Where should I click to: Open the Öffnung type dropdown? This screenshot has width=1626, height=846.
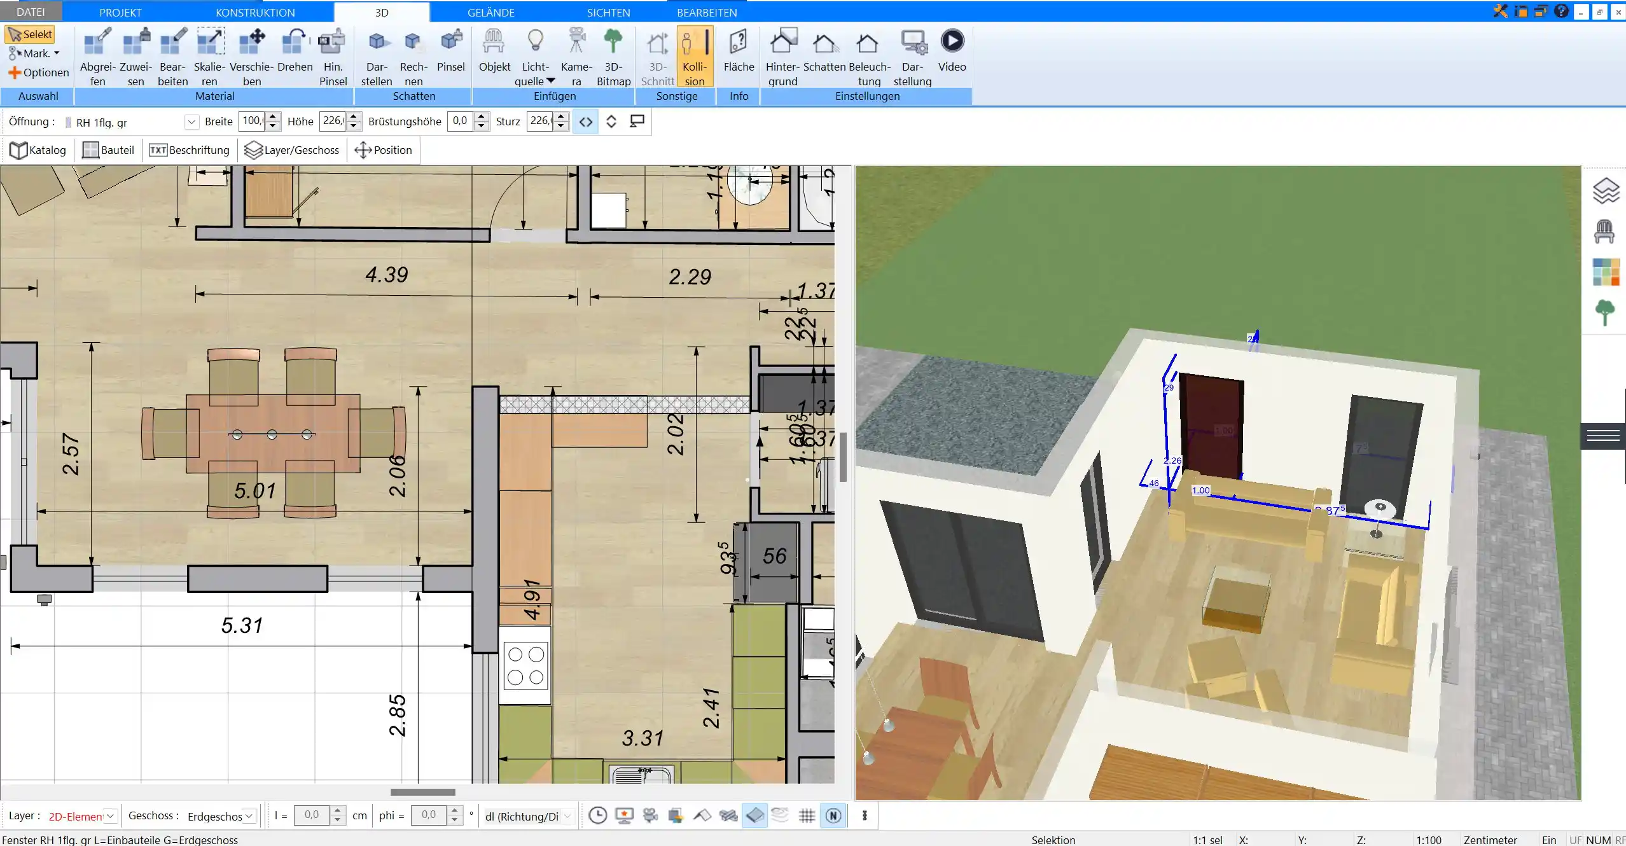[191, 121]
